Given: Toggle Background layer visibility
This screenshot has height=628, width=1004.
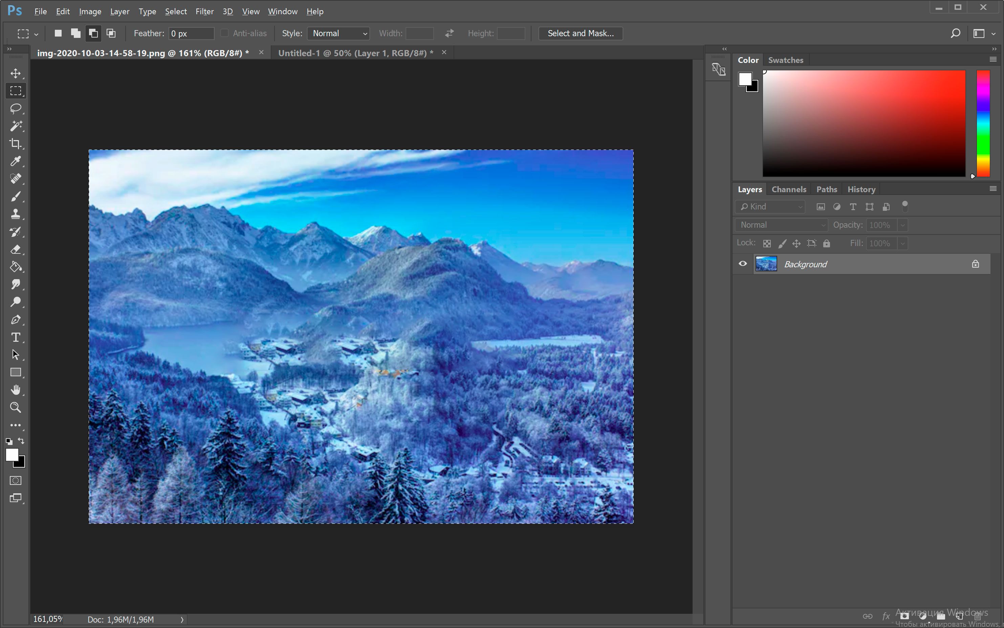Looking at the screenshot, I should (x=743, y=264).
